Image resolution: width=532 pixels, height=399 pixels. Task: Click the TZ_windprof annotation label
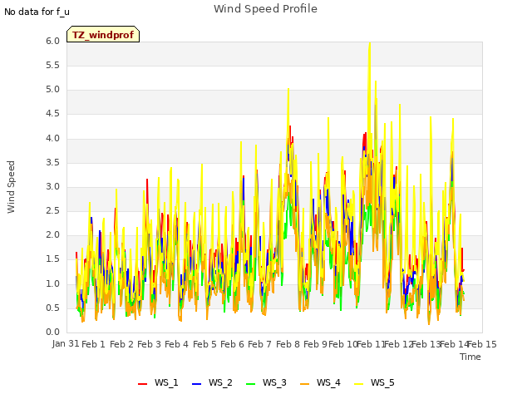click(x=103, y=34)
